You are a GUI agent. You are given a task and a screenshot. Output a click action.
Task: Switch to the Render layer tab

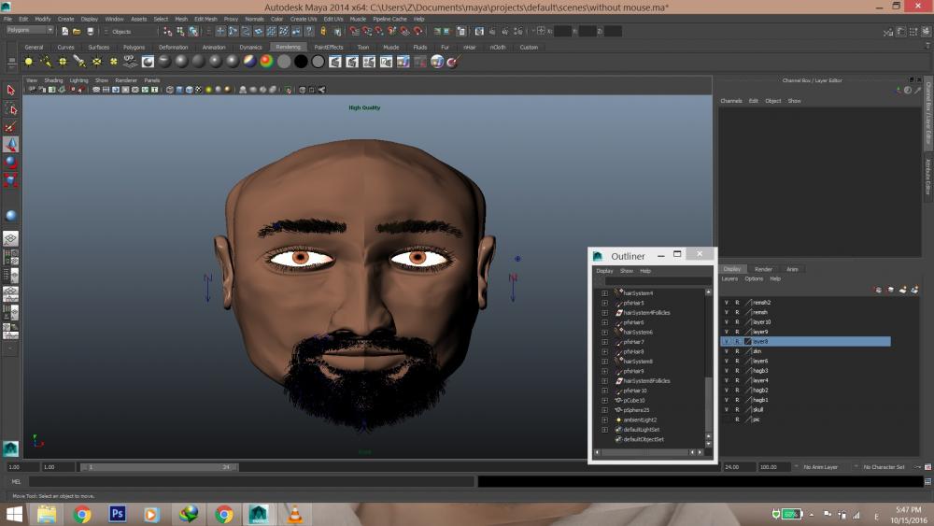[763, 269]
